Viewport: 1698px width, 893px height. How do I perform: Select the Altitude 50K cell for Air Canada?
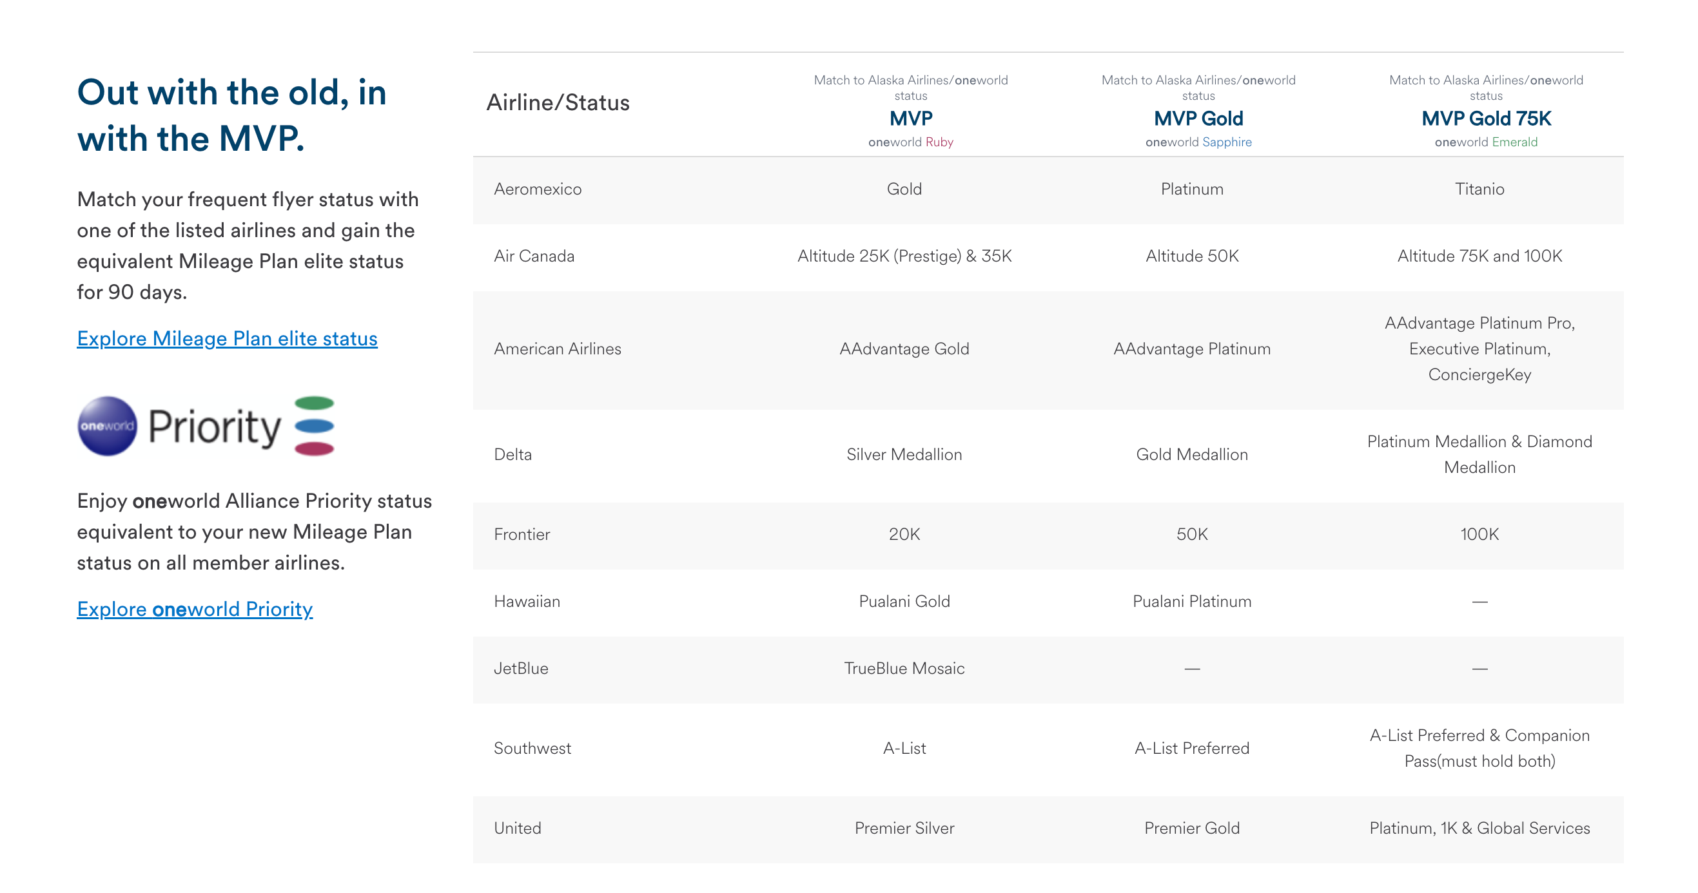(x=1192, y=256)
